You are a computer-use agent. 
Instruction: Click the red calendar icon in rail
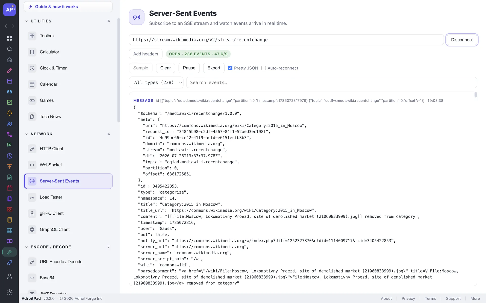coord(9,188)
